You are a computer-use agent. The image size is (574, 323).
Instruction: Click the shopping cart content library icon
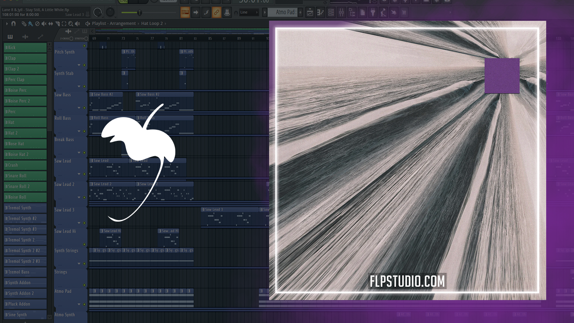pos(404,13)
